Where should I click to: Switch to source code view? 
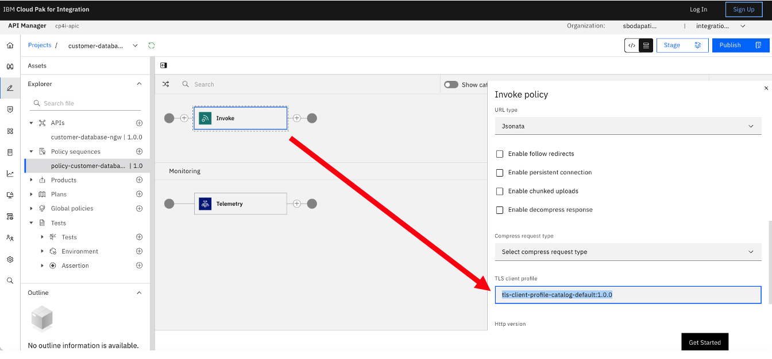tap(632, 45)
